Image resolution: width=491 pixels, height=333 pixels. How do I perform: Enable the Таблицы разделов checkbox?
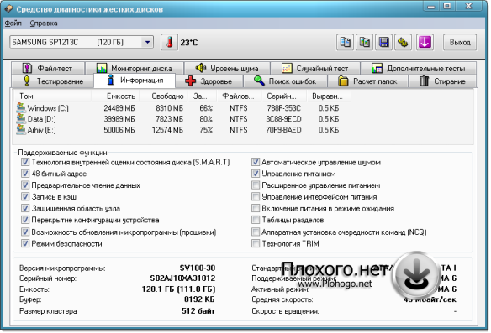pos(256,220)
